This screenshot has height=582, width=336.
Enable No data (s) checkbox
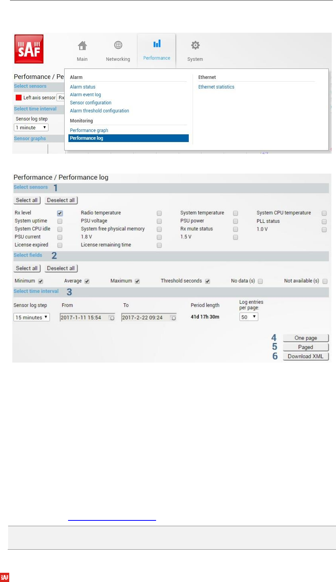point(260,281)
